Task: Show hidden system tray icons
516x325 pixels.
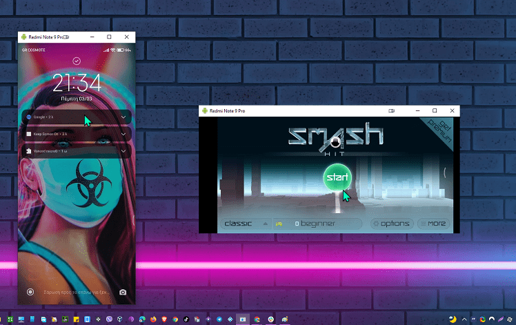Action: coord(464,319)
